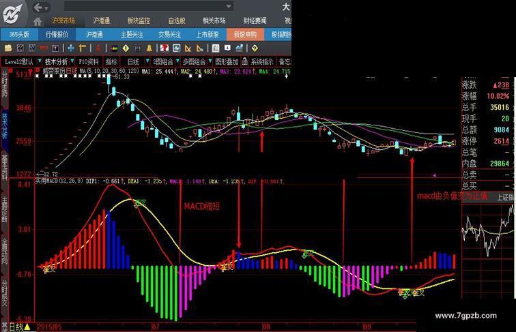This screenshot has width=516, height=332.
Task: Click the second toolbar chart icon
Action: pyautogui.click(x=20, y=48)
